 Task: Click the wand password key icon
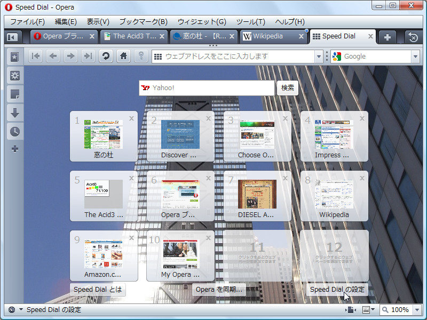141,57
